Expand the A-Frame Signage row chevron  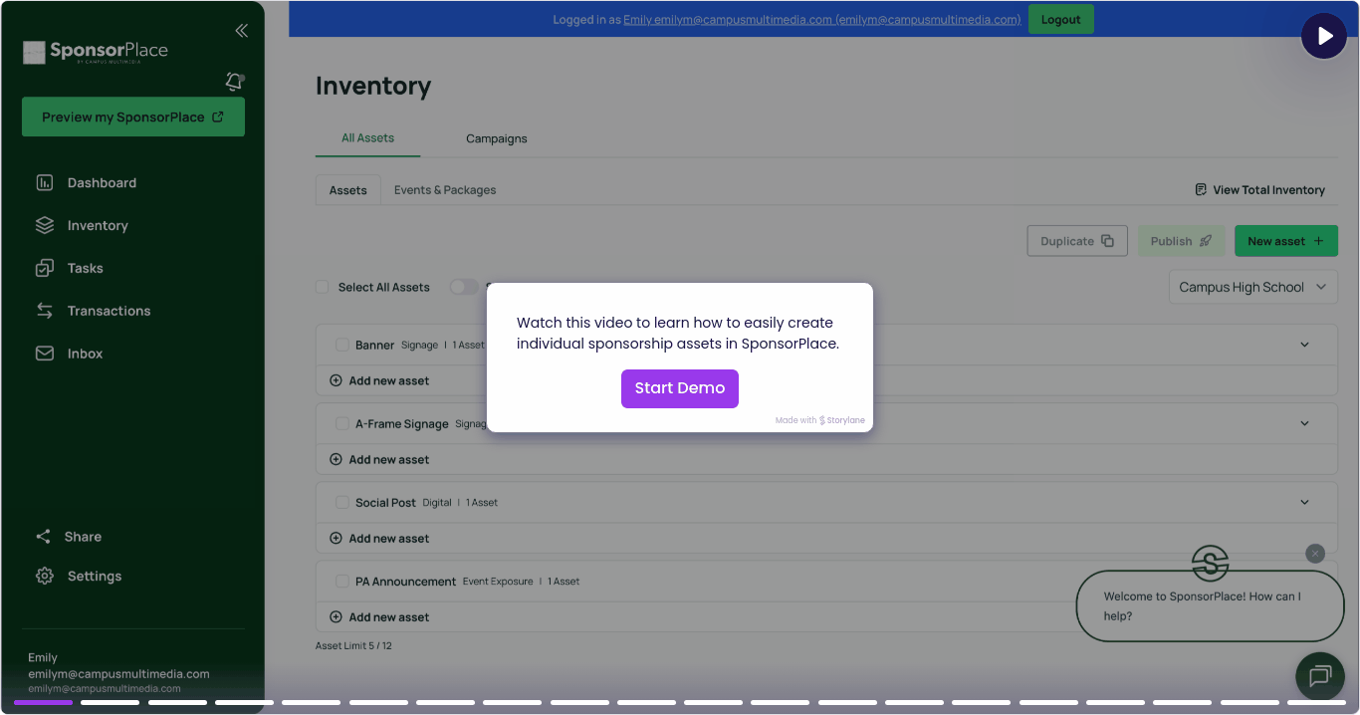pyautogui.click(x=1305, y=423)
